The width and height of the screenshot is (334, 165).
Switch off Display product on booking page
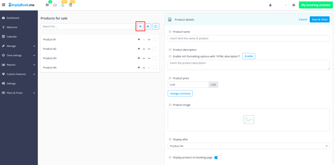[x=218, y=157]
